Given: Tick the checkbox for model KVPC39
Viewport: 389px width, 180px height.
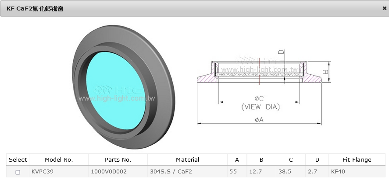Looking at the screenshot, I should 18,172.
